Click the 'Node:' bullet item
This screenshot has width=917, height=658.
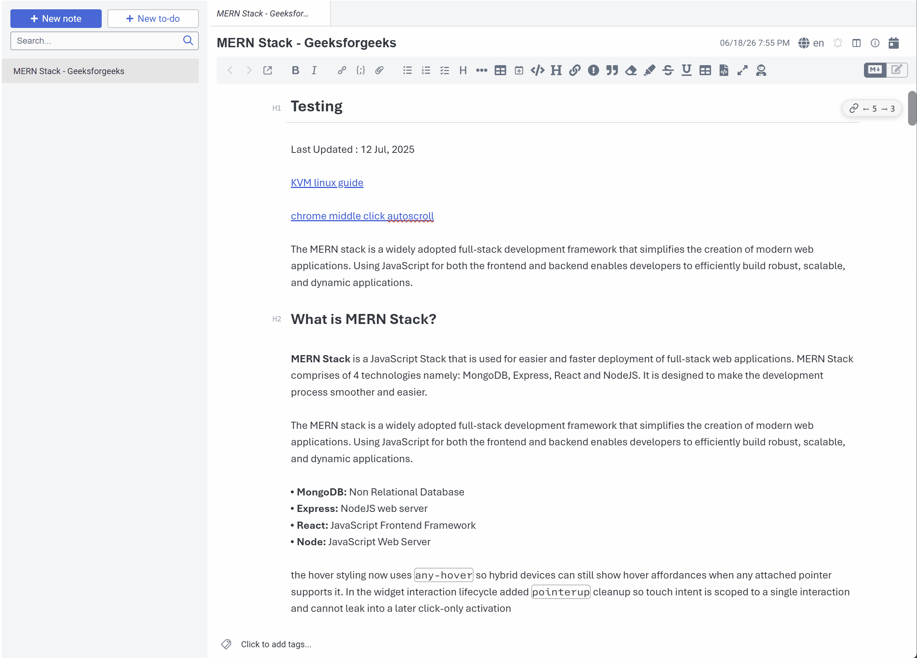[x=360, y=542]
